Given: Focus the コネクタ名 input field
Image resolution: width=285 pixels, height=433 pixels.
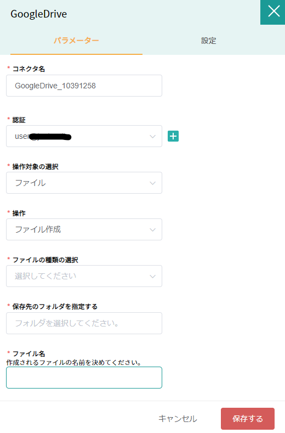Looking at the screenshot, I should tap(84, 86).
